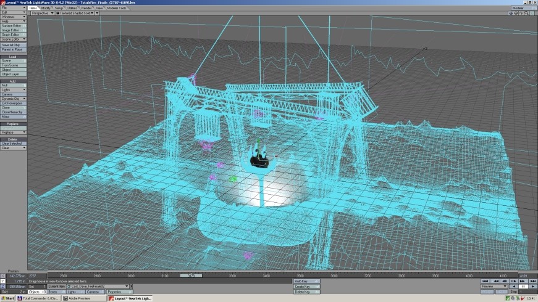
Task: Jump to the last frame
Action: coord(532,281)
